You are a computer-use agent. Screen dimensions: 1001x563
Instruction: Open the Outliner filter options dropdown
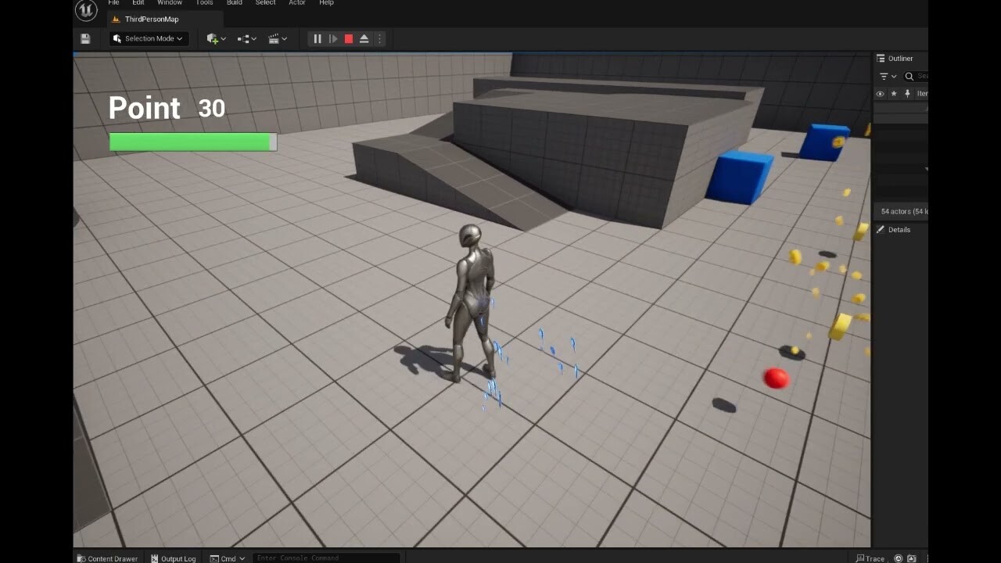click(x=888, y=77)
